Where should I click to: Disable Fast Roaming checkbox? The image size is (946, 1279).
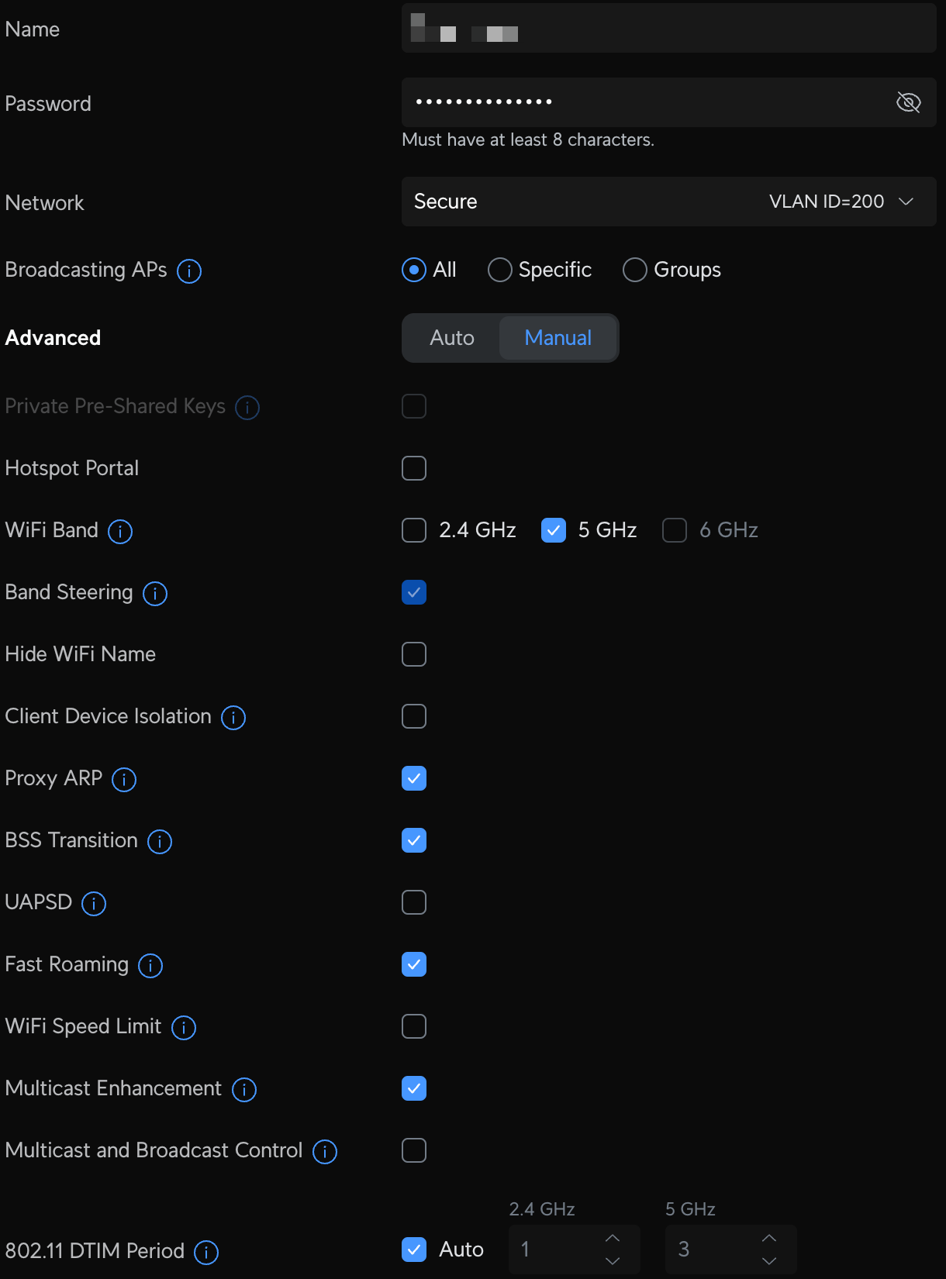coord(414,964)
